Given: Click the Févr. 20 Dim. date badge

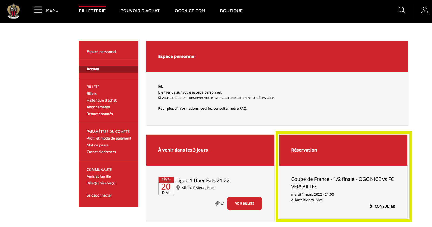Looking at the screenshot, I should [x=166, y=186].
